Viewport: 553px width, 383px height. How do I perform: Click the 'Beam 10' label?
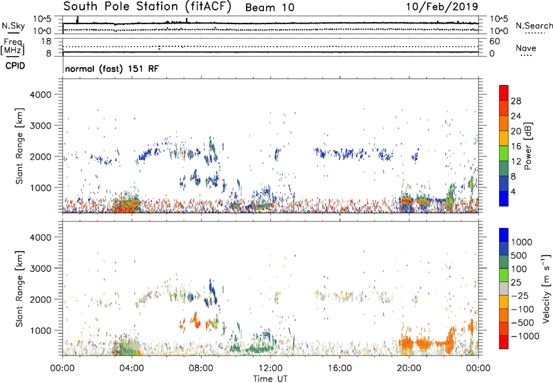270,8
